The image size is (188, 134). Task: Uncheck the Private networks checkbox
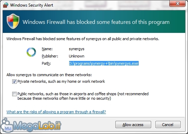pos(14,82)
